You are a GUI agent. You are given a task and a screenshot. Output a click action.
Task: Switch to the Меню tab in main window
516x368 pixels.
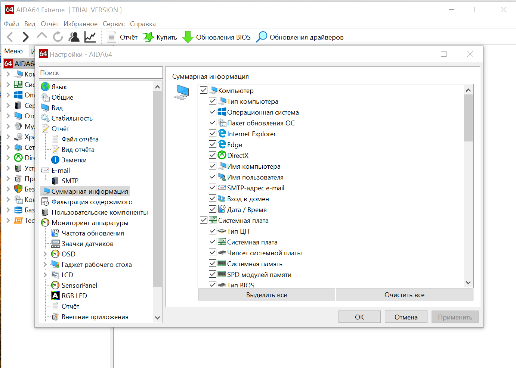pyautogui.click(x=13, y=51)
